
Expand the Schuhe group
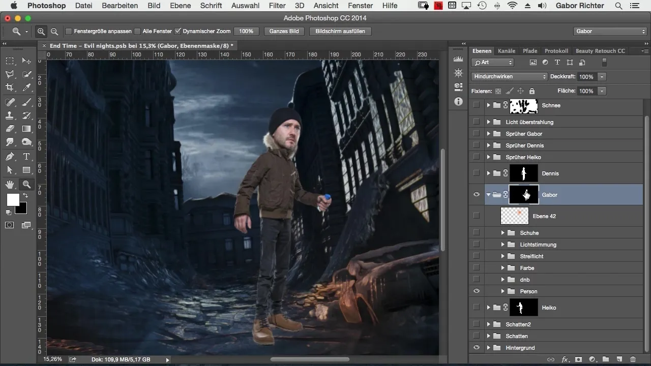coord(503,233)
